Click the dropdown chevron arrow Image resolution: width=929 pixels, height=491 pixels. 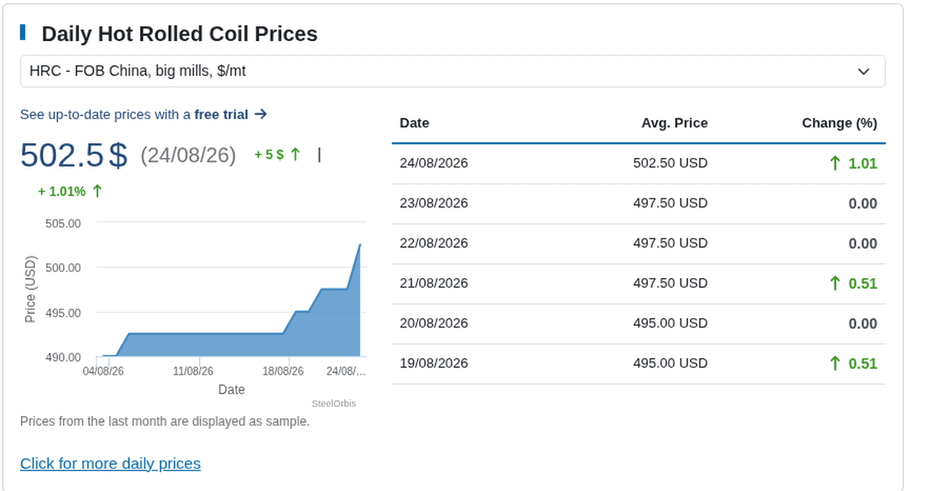[x=864, y=72]
